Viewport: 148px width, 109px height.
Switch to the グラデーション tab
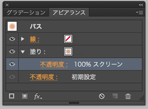click(26, 13)
